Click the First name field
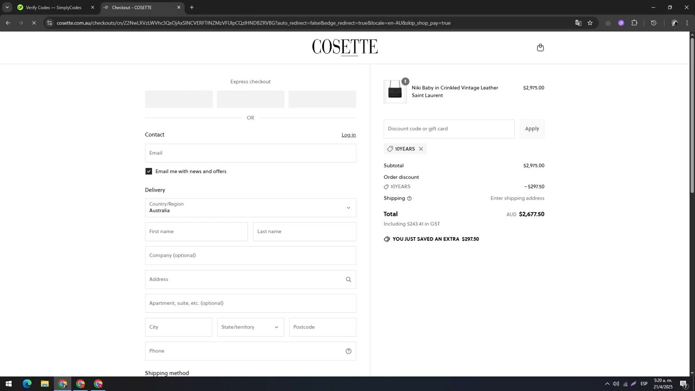Screen dimensions: 695x391 click(196, 232)
